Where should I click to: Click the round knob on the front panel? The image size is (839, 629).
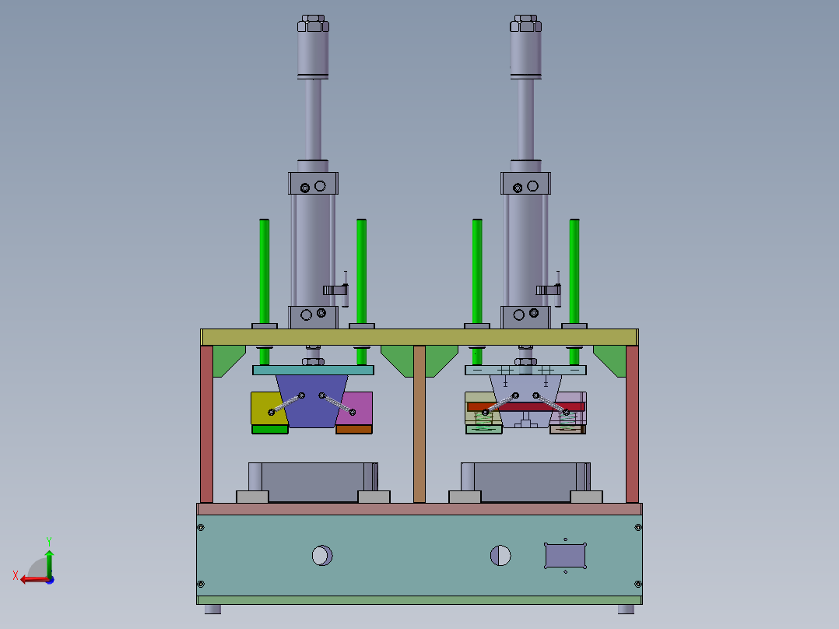pyautogui.click(x=322, y=556)
